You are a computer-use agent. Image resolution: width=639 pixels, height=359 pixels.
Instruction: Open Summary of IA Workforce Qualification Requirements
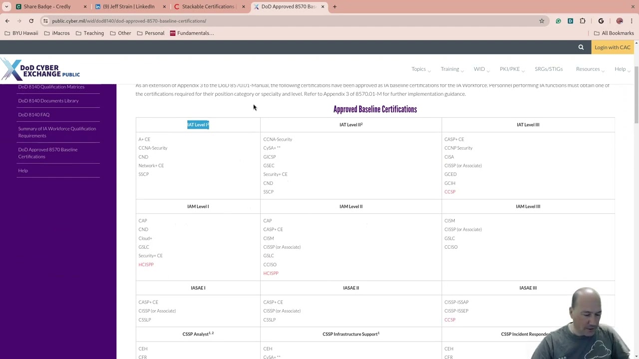(57, 132)
